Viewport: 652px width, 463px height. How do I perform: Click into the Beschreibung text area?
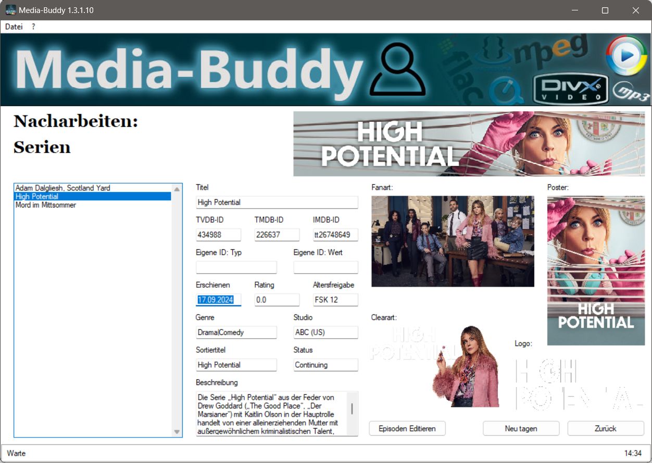click(271, 414)
